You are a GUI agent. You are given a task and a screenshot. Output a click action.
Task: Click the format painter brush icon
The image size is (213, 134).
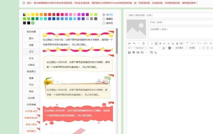tap(173, 43)
